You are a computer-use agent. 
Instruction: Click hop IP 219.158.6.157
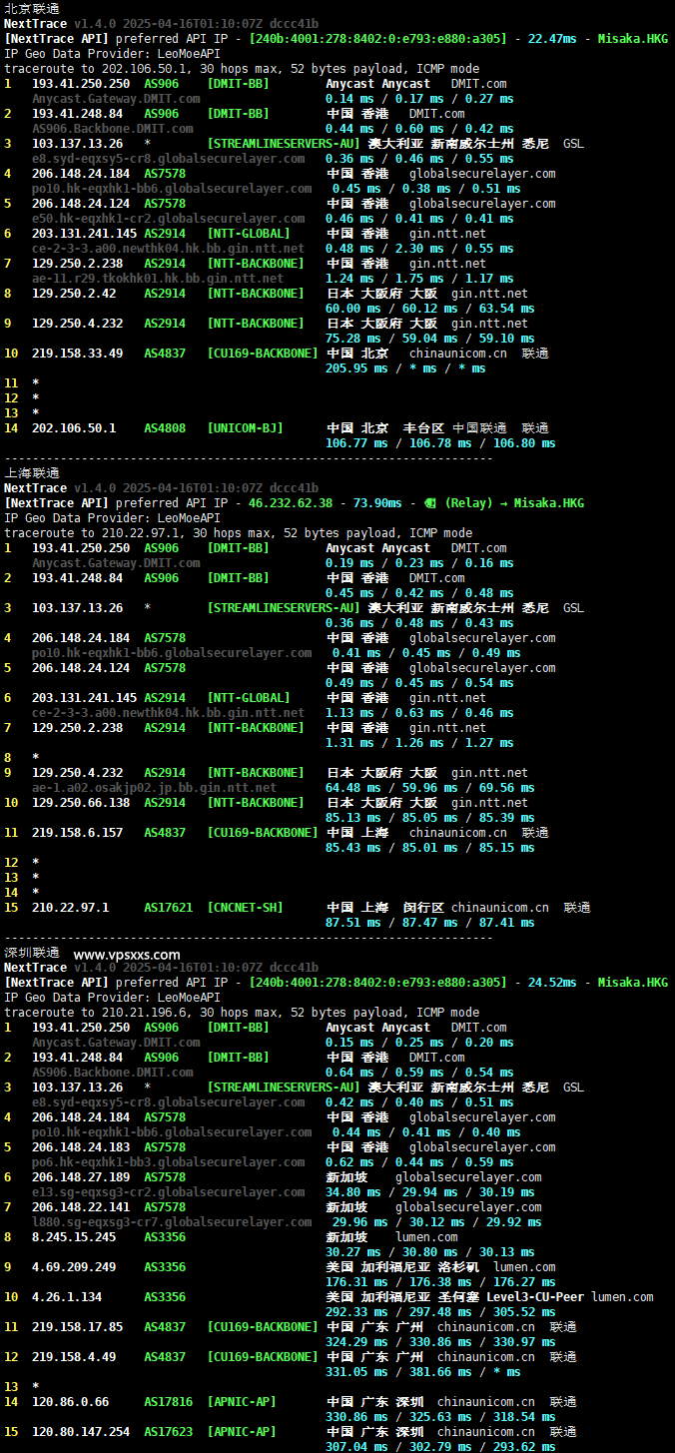click(x=77, y=833)
